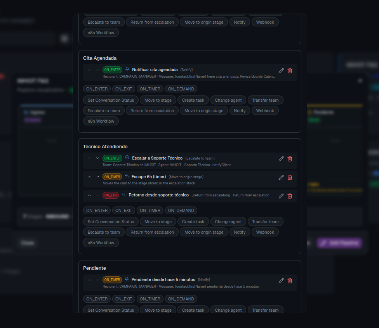379x328 pixels.
Task: Click the bell icon of Notificar cita agendada
Action: (x=127, y=69)
